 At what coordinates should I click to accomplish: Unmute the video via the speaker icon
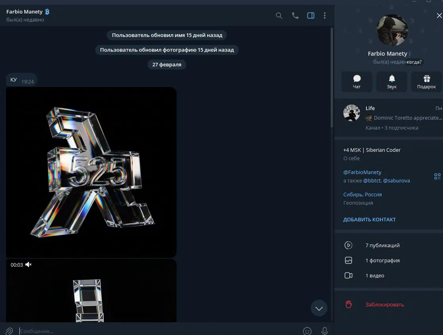[29, 265]
